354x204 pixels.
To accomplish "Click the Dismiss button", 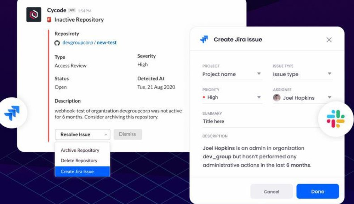I will [x=128, y=134].
